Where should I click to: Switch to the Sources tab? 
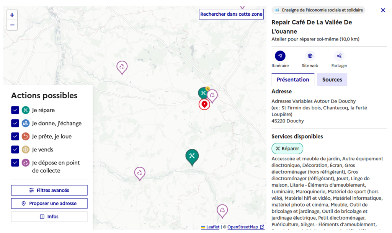332,80
